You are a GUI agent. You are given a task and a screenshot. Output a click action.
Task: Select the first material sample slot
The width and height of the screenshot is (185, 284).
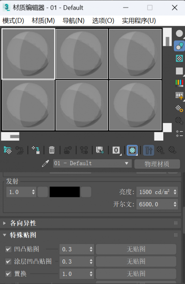click(x=28, y=54)
